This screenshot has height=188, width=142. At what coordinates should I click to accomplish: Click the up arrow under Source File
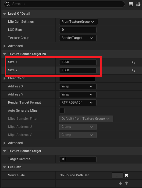[126, 183]
